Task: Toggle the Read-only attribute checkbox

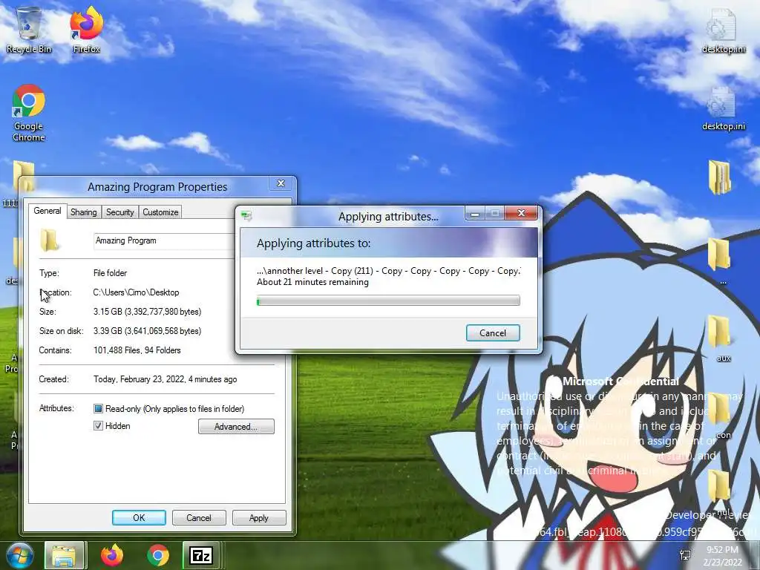Action: click(99, 409)
